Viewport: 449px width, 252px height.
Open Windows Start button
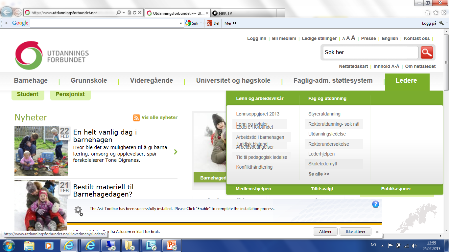8,245
